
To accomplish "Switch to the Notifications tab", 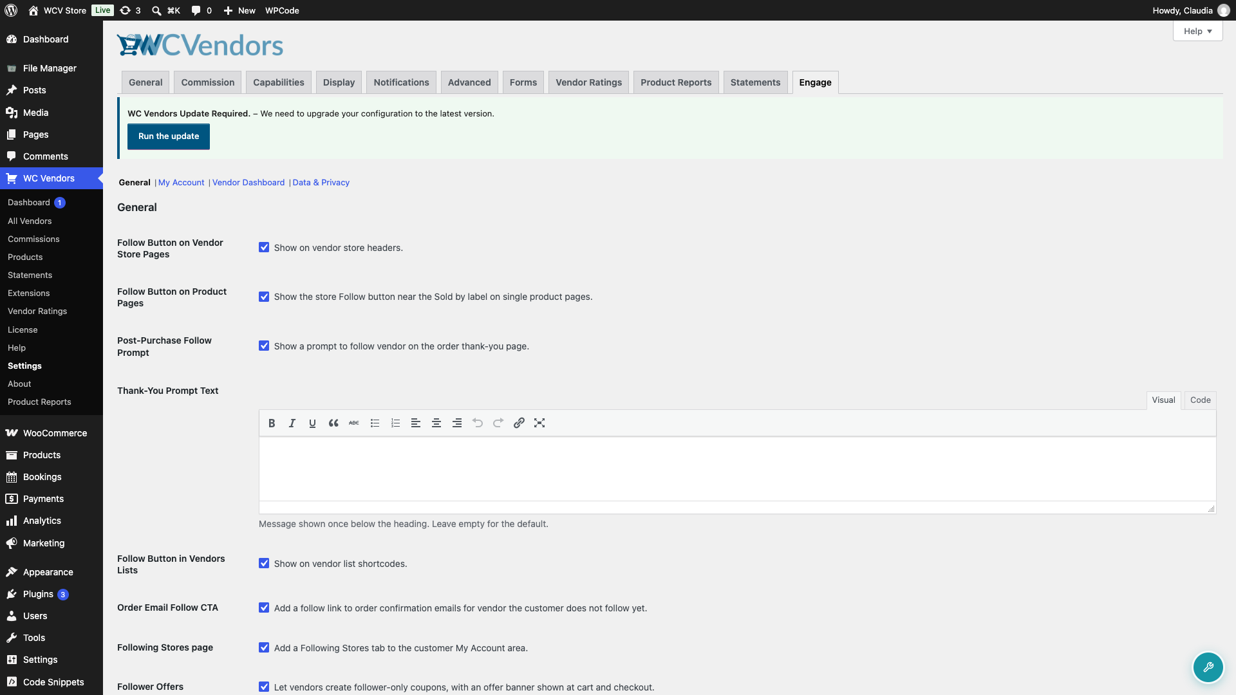I will point(401,82).
